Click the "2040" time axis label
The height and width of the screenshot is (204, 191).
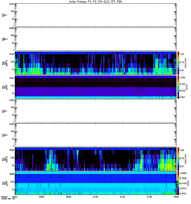pos(69,197)
